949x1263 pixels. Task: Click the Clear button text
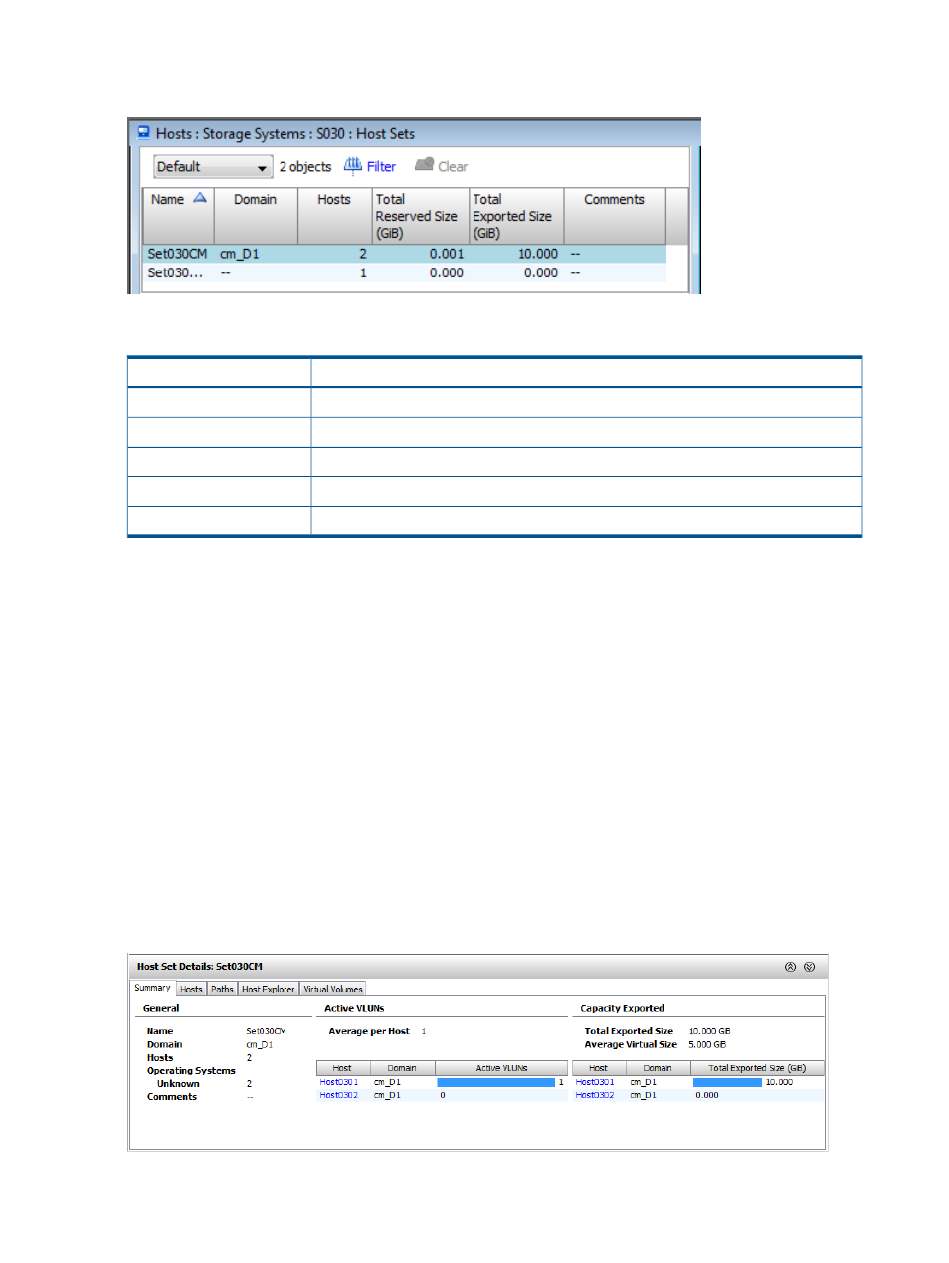tap(453, 167)
